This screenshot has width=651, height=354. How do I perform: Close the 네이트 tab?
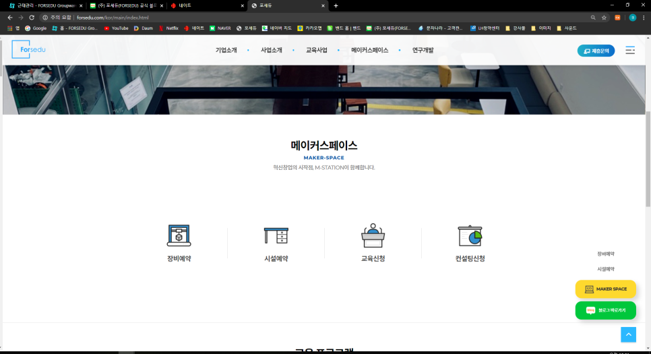pos(243,6)
